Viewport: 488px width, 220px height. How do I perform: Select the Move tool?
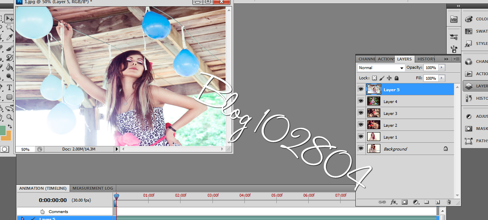pyautogui.click(x=10, y=19)
